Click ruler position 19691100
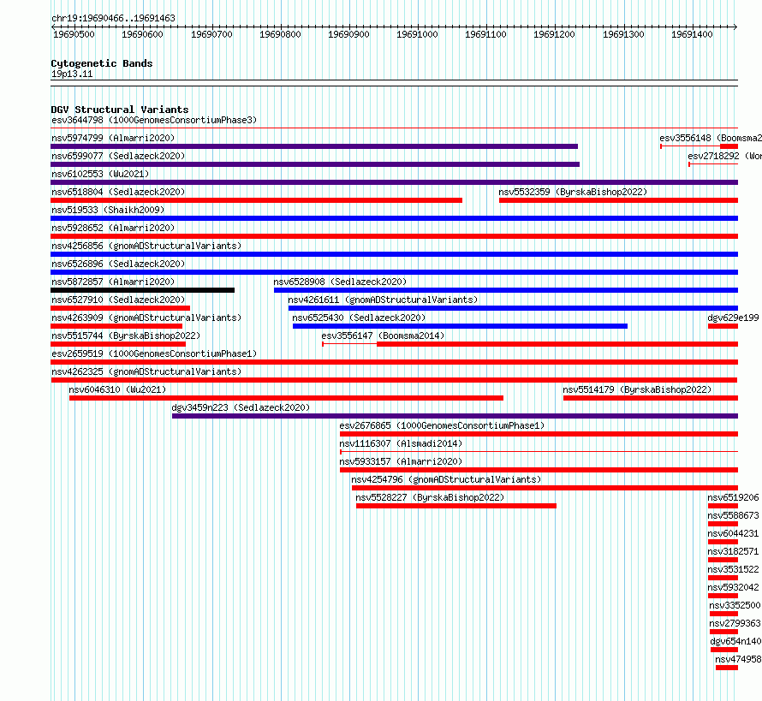This screenshot has width=762, height=701. click(485, 34)
